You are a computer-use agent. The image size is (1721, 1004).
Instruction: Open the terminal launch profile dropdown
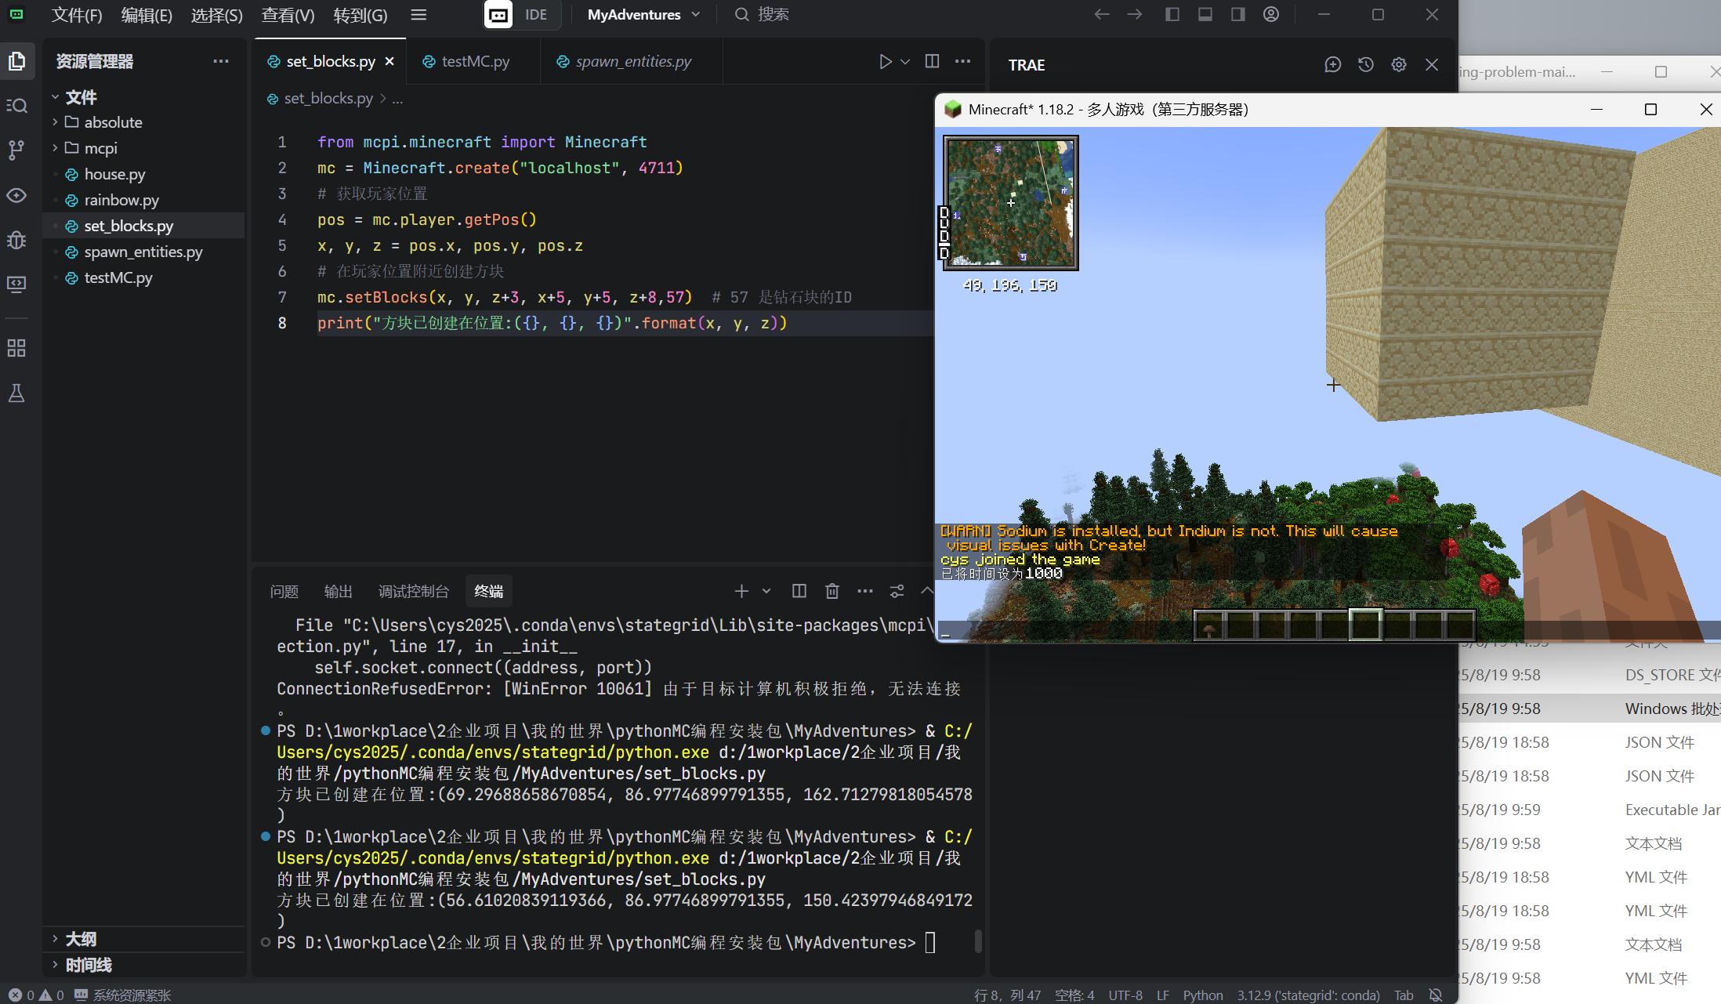(x=766, y=591)
